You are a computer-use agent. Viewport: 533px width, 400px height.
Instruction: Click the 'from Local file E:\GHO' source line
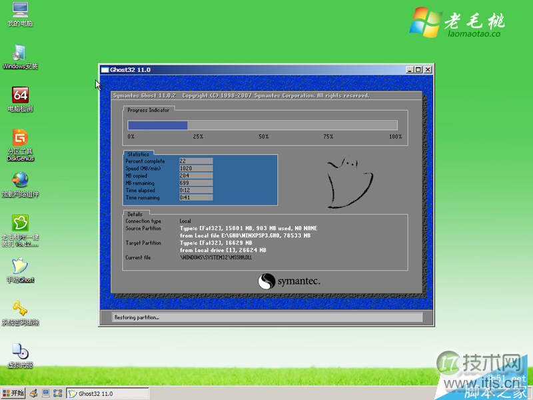pos(245,235)
